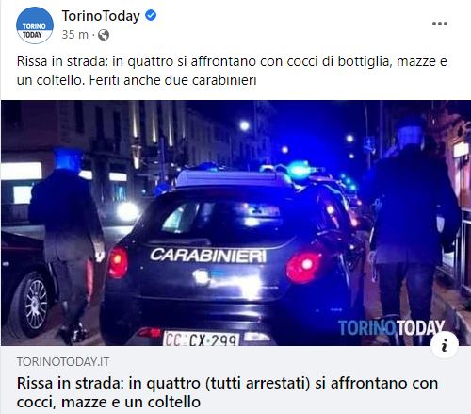Click the round info "i" icon
Screen dimensions: 471x414
(x=445, y=345)
